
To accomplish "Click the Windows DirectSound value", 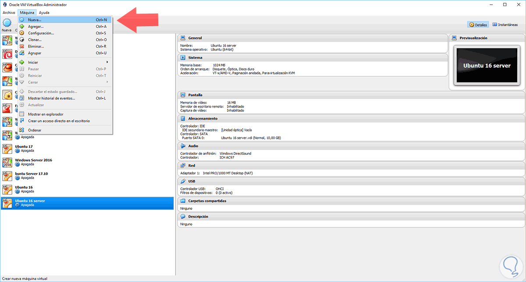I will tap(235, 153).
